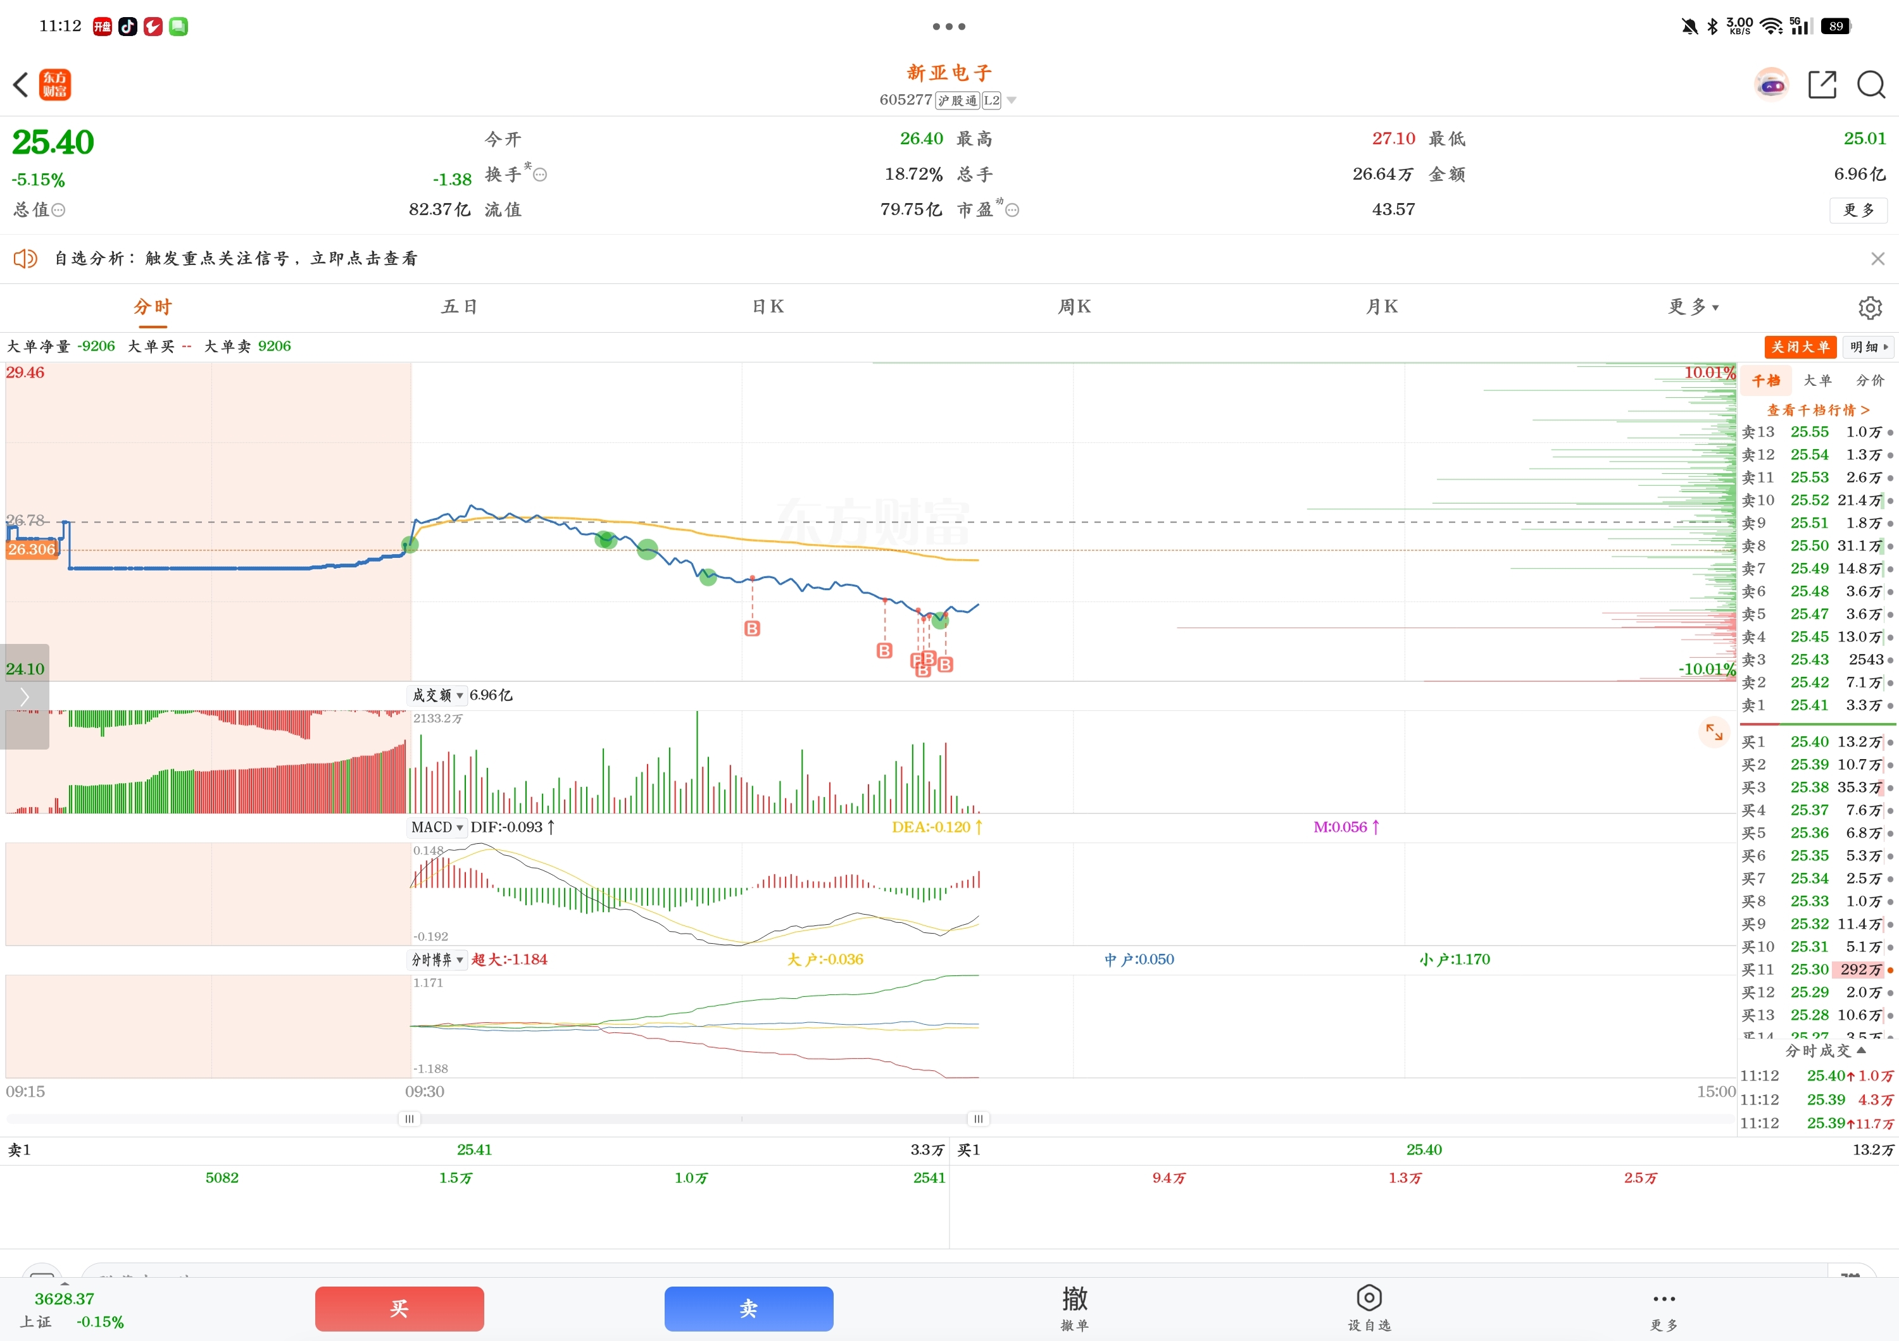Select the 卖8 25.50 31.1万 order row
Image resolution: width=1899 pixels, height=1341 pixels.
[x=1817, y=545]
